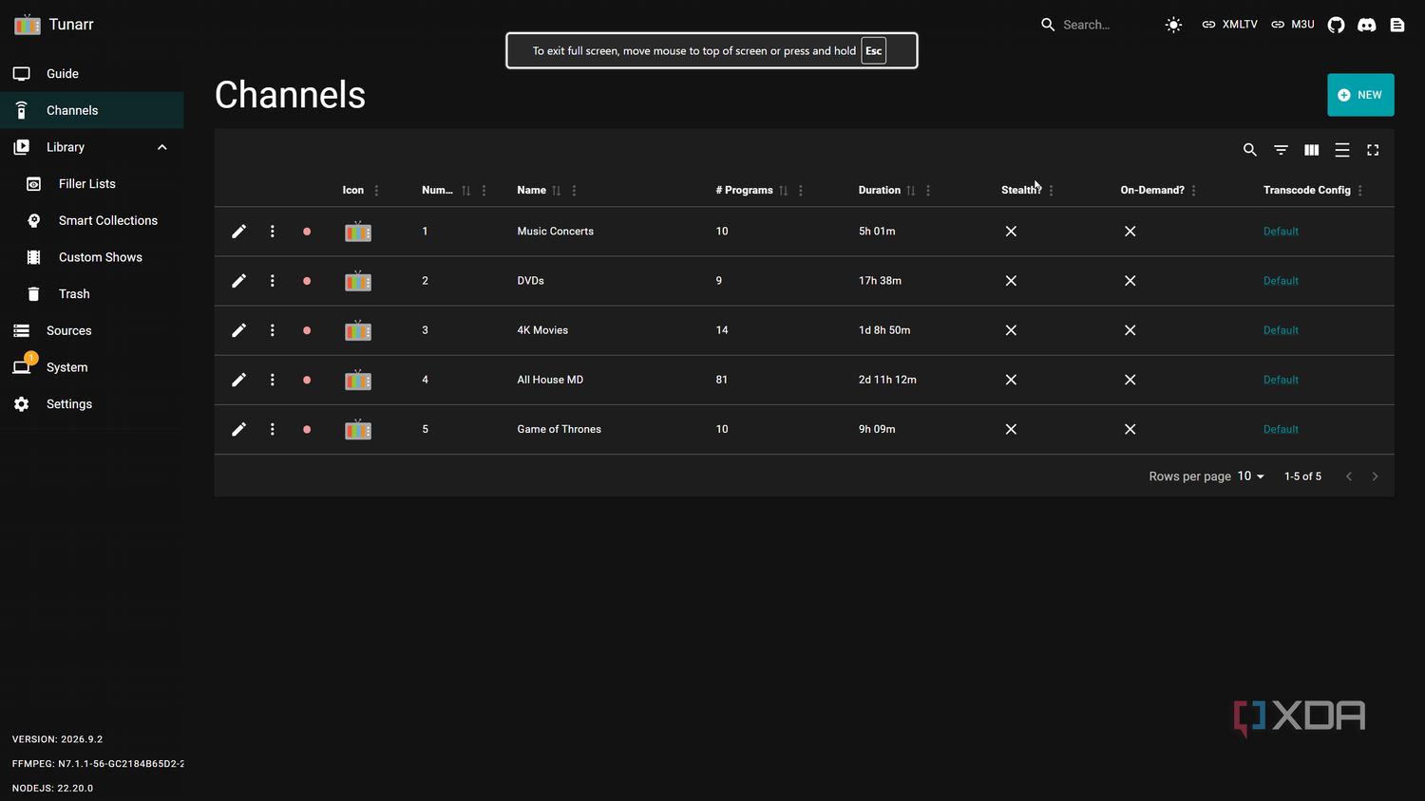Open more options for DVDs channel row

(x=273, y=281)
